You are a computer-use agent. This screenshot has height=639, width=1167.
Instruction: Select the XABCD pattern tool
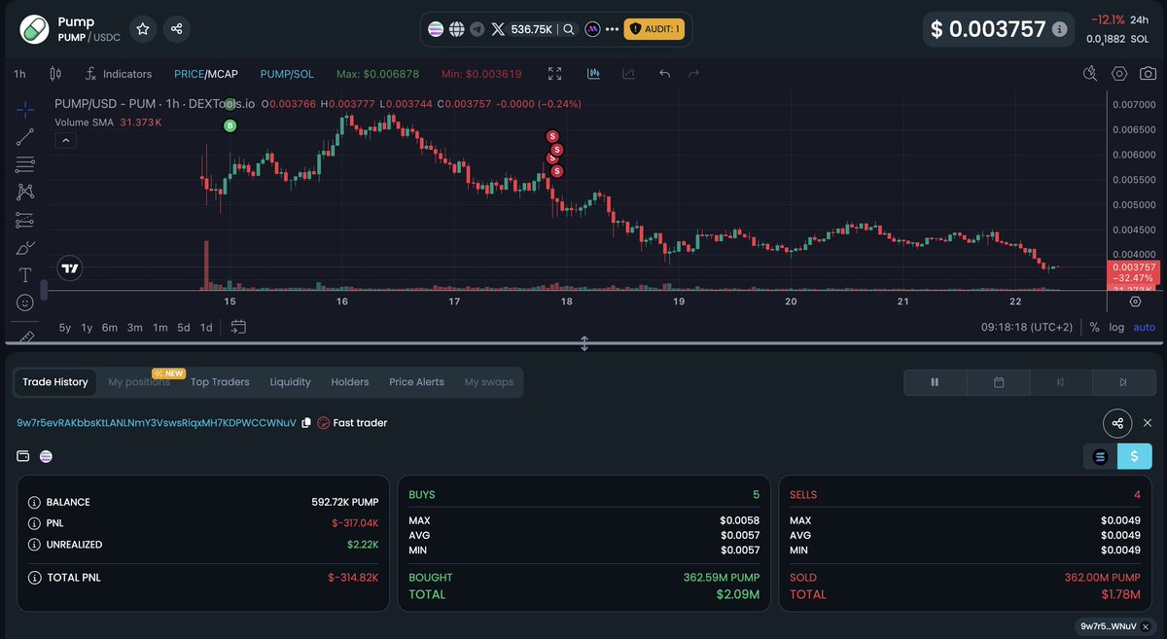point(25,193)
